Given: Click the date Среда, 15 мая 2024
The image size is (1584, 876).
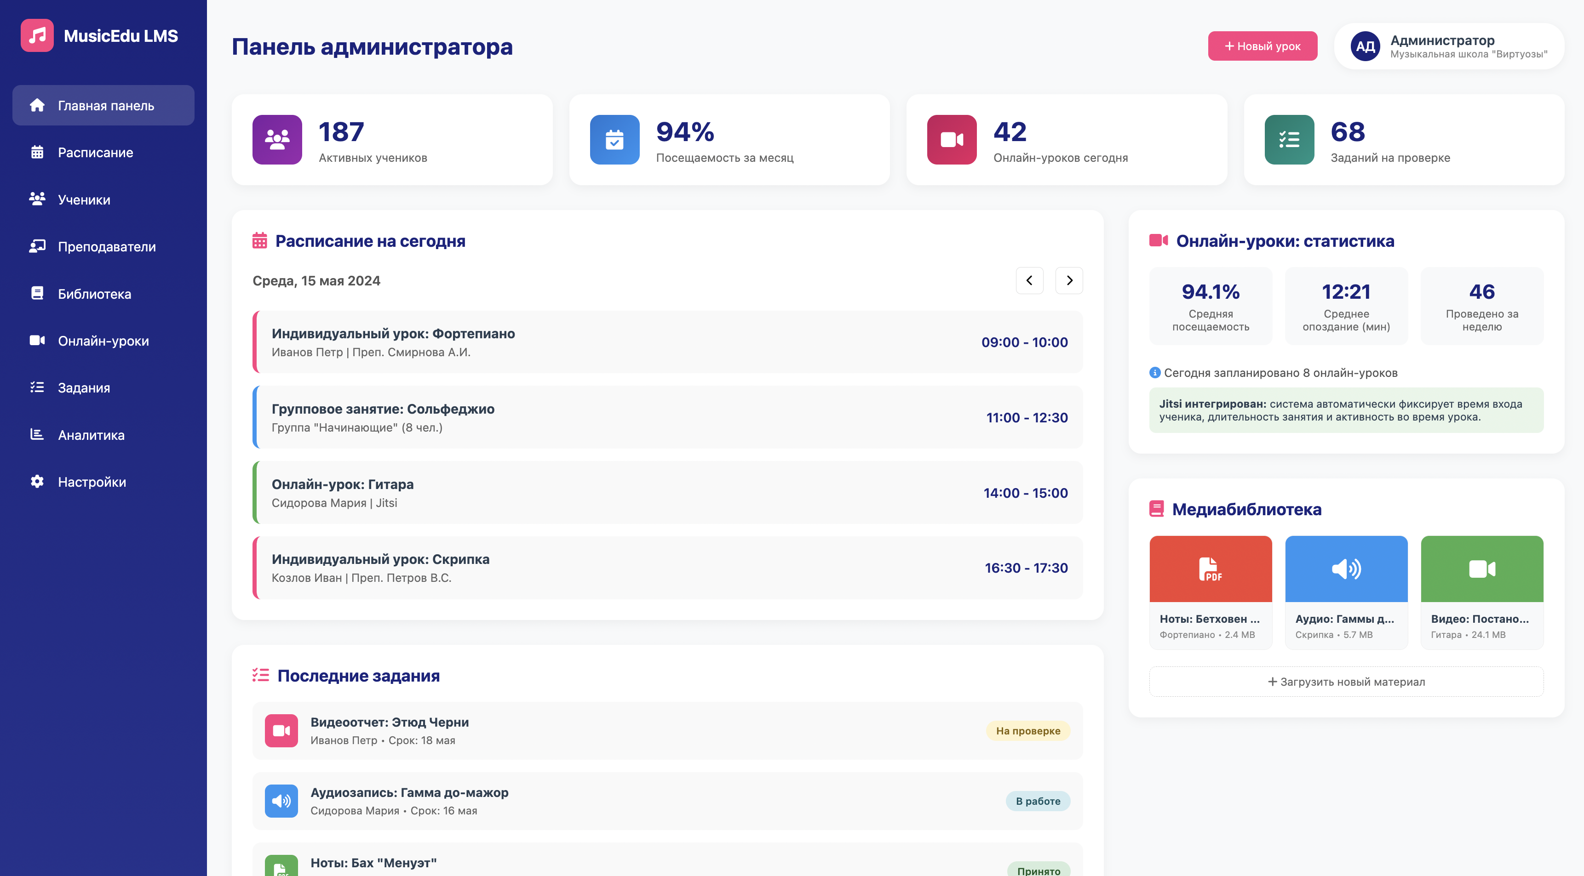Looking at the screenshot, I should [x=317, y=281].
